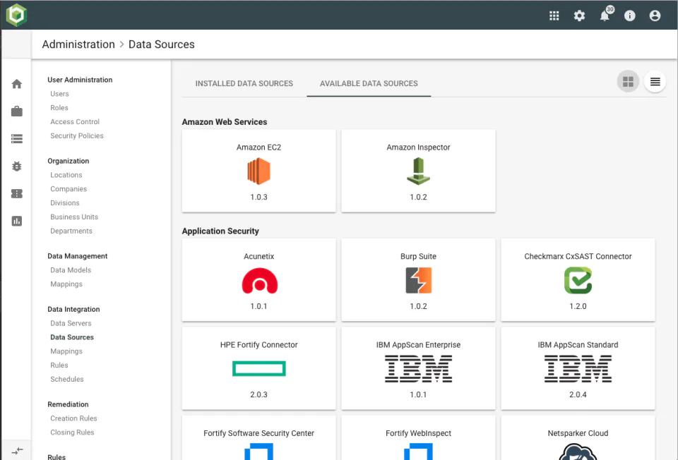This screenshot has width=678, height=460.
Task: Switch to Installed Data Sources tab
Action: 244,83
